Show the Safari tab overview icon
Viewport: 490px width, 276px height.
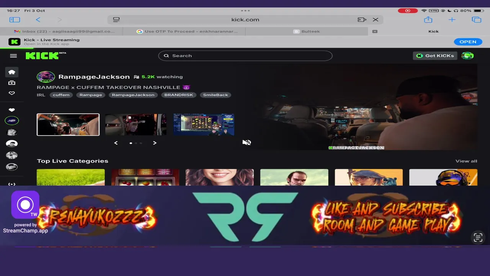point(476,20)
